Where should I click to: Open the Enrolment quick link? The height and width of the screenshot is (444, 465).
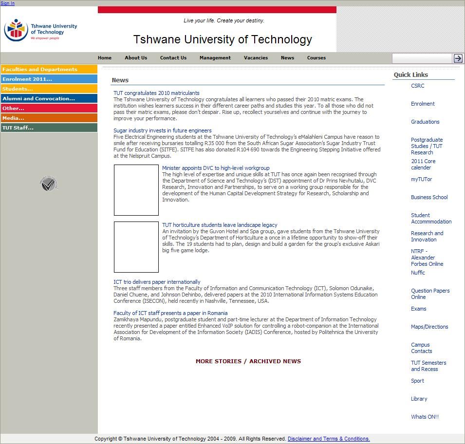tap(423, 104)
